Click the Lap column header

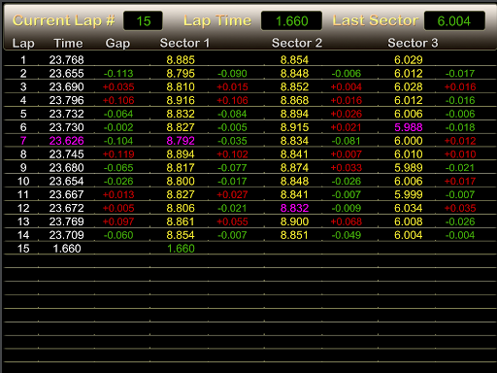click(23, 43)
